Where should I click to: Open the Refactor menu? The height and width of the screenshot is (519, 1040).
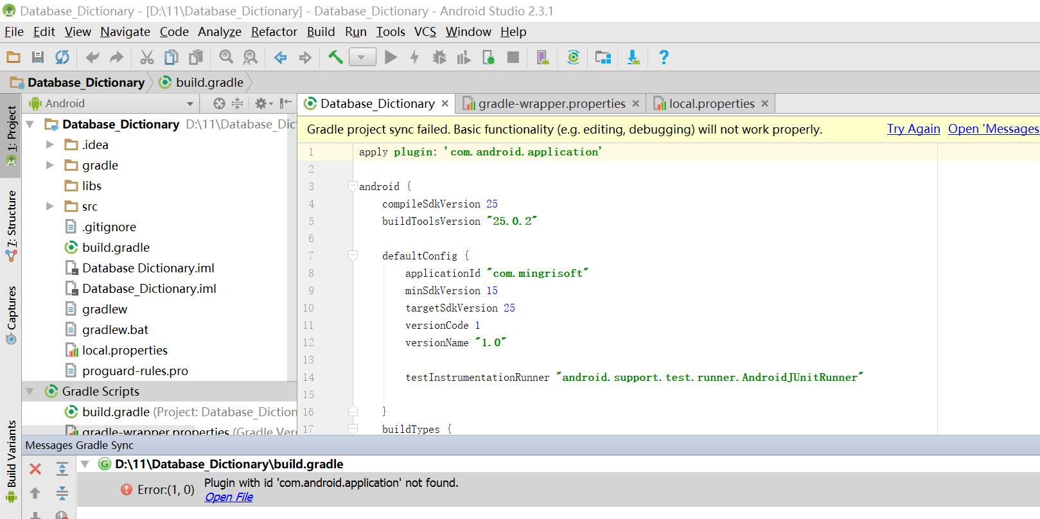(274, 31)
